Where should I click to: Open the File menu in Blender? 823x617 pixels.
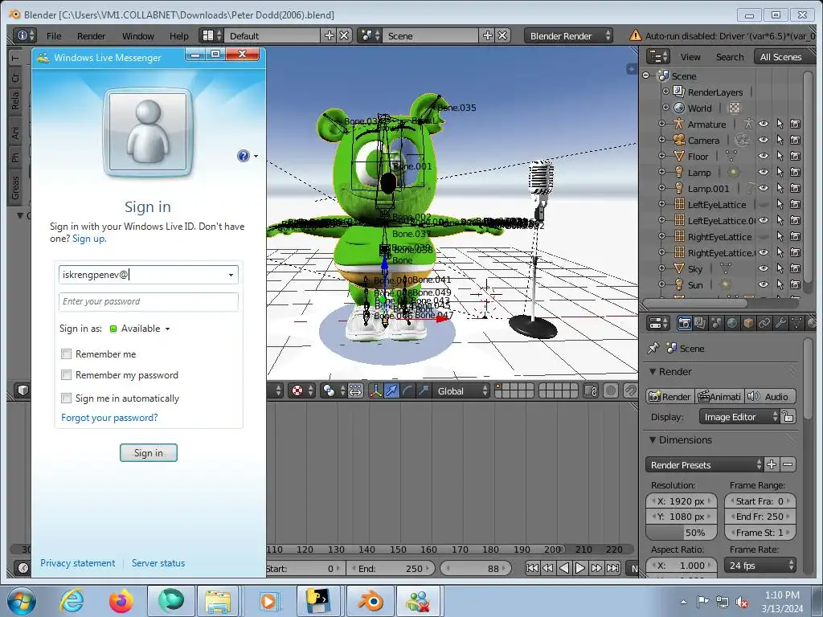[x=54, y=35]
